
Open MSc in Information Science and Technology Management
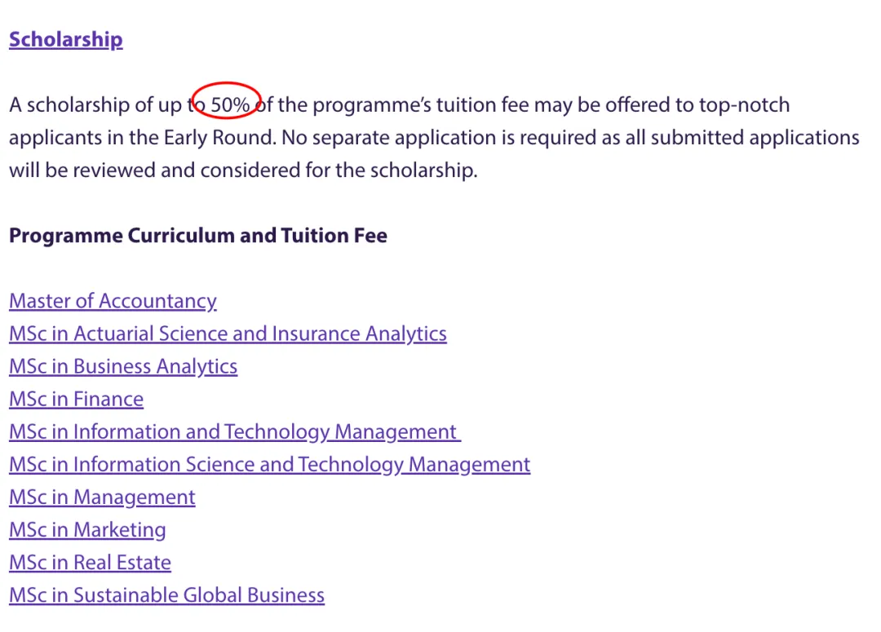tap(269, 464)
